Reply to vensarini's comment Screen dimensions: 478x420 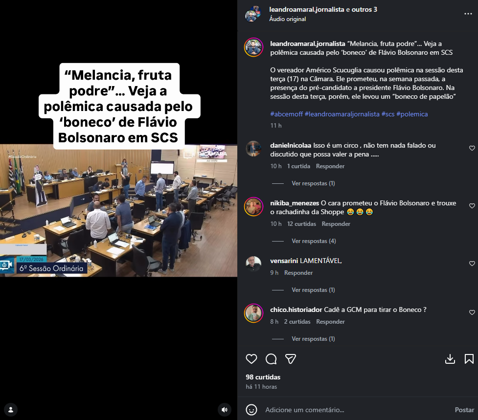[x=298, y=273]
